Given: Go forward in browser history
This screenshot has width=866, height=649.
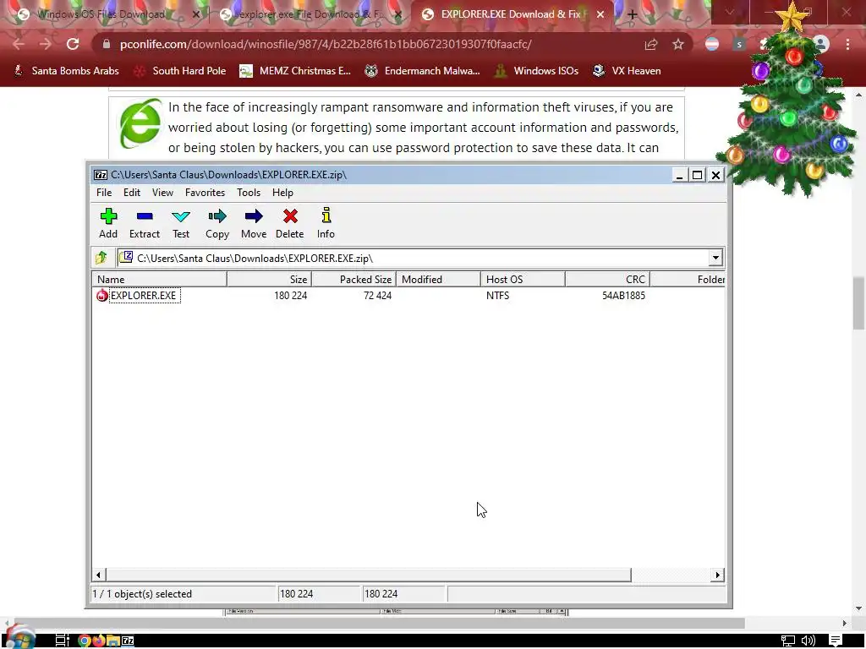Looking at the screenshot, I should (x=46, y=44).
